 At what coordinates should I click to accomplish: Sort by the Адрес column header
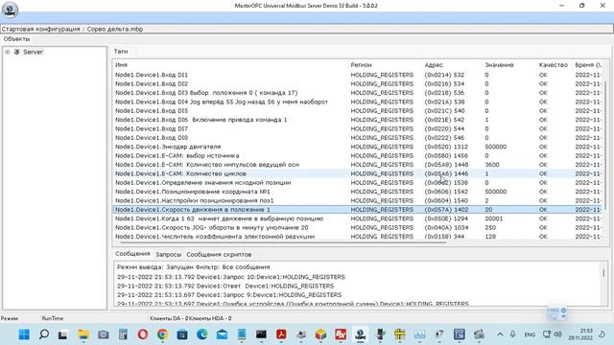pos(434,65)
